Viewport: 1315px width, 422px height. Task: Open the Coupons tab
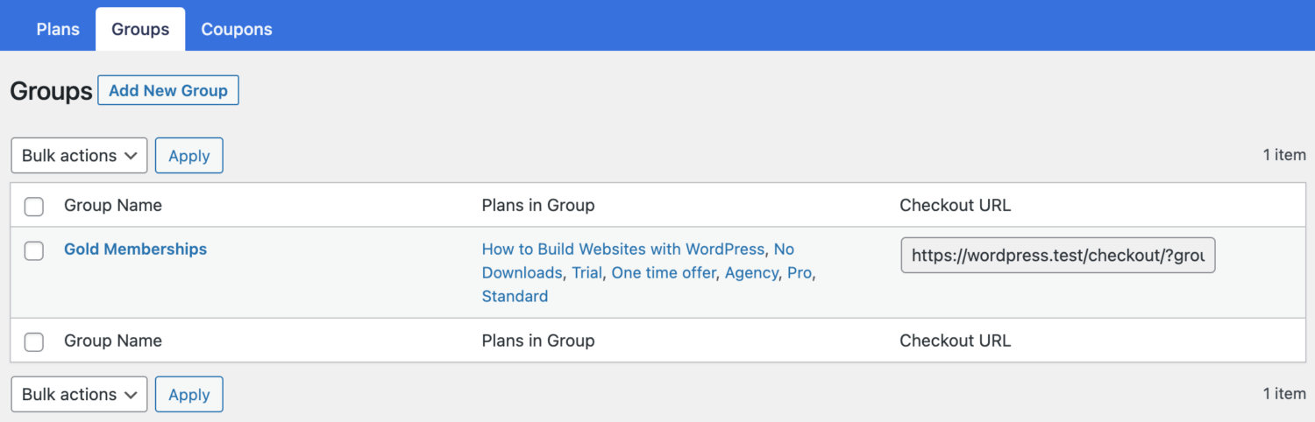pyautogui.click(x=237, y=29)
